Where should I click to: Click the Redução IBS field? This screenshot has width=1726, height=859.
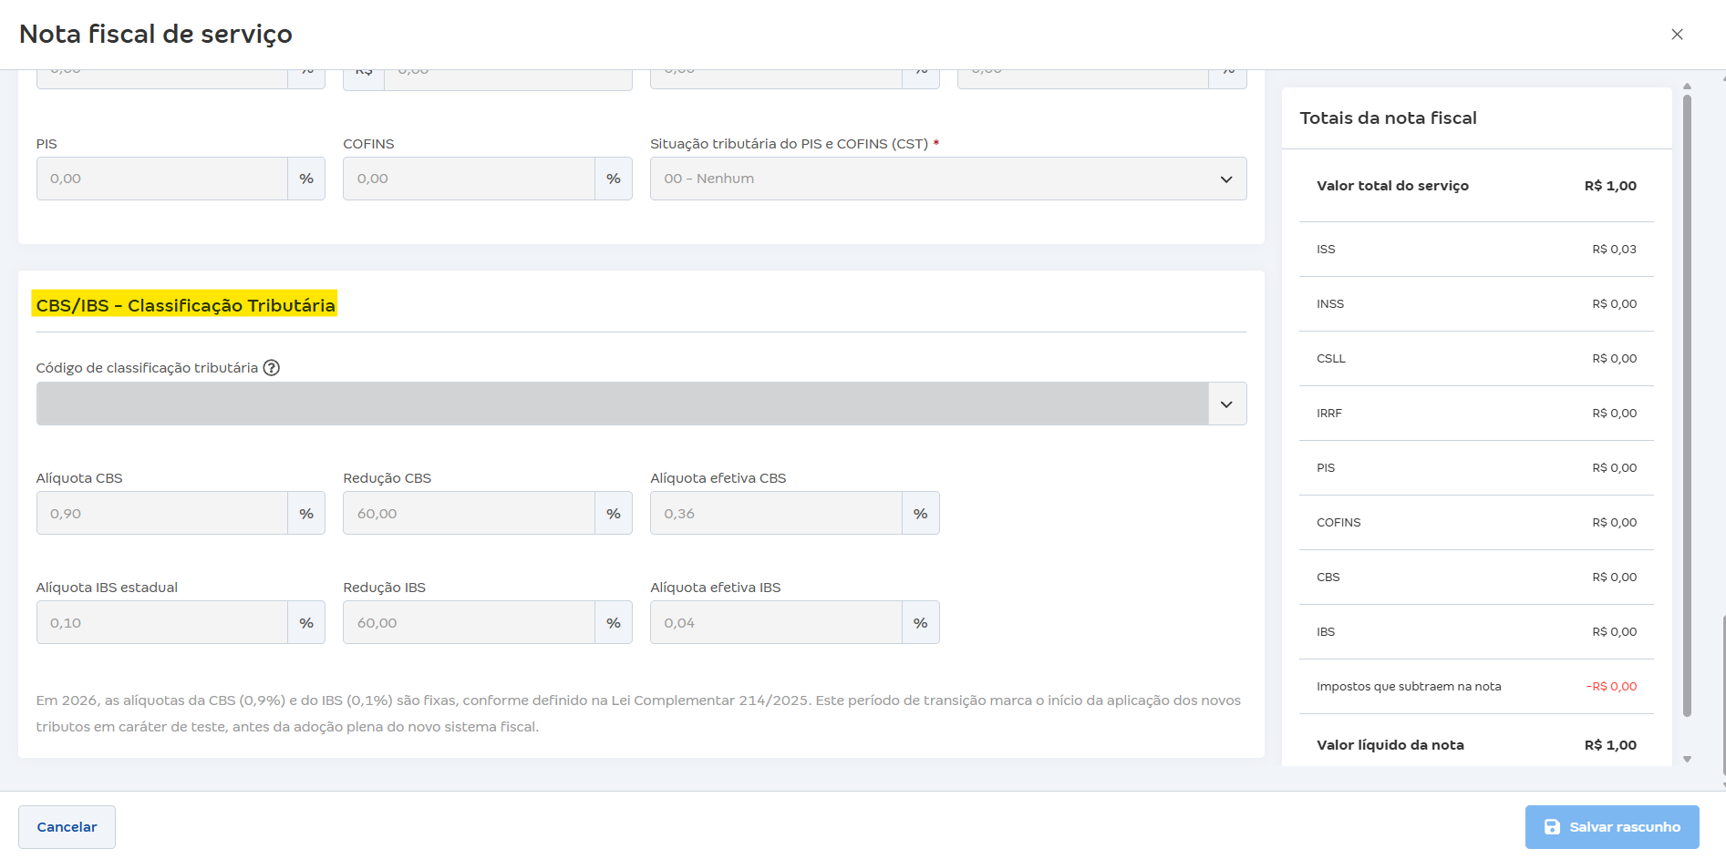pos(469,623)
